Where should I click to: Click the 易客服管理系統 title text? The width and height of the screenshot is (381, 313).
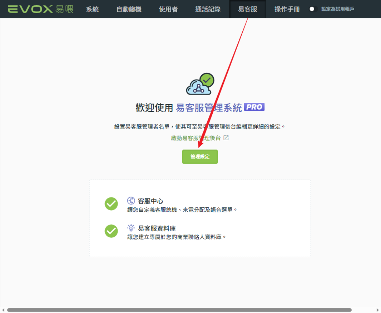(x=209, y=107)
